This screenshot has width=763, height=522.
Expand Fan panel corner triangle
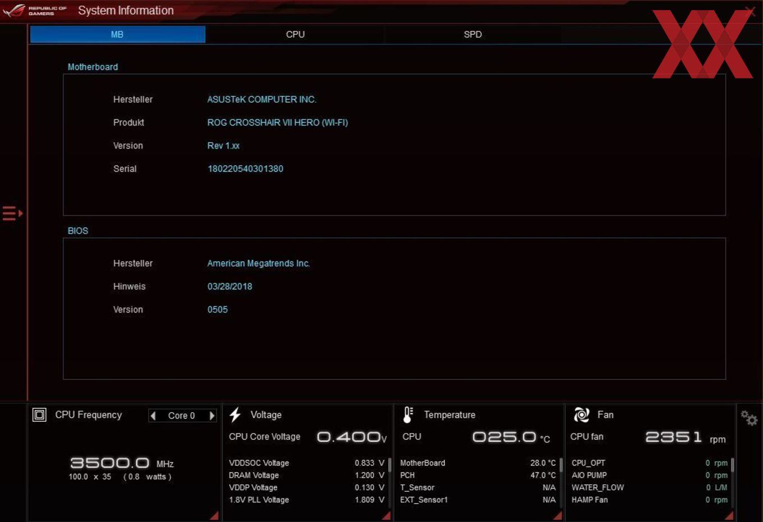point(729,515)
